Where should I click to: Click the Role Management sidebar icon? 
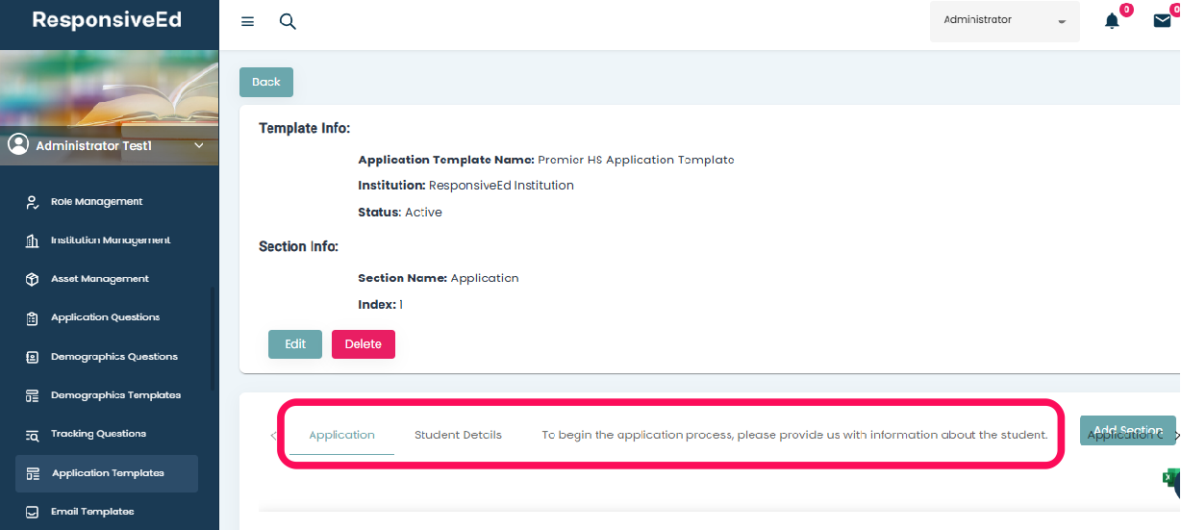[32, 202]
